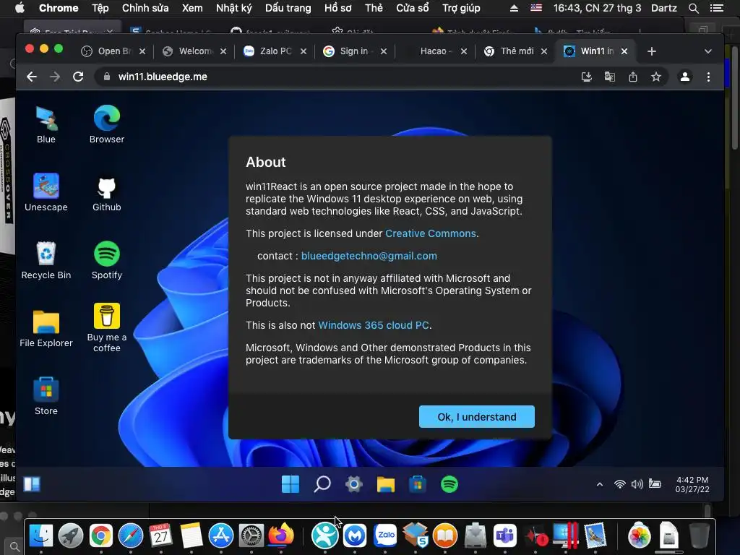Open the Apple menu
The height and width of the screenshot is (555, 740).
pos(20,8)
